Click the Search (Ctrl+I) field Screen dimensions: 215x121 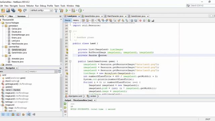pos(203,5)
